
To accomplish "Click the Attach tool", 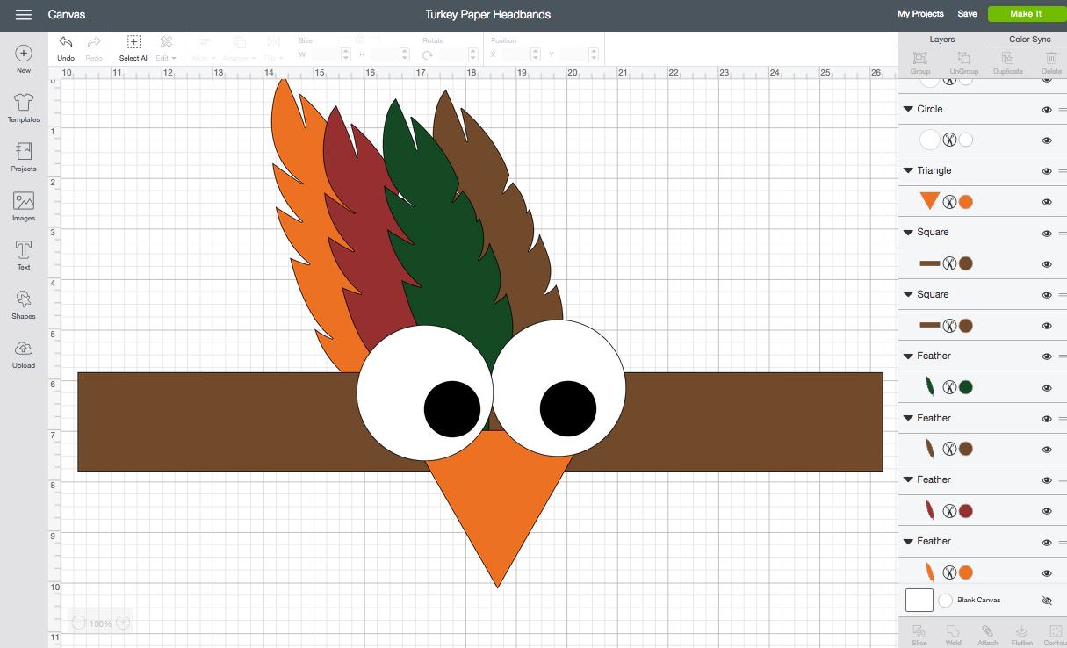I will 987,635.
